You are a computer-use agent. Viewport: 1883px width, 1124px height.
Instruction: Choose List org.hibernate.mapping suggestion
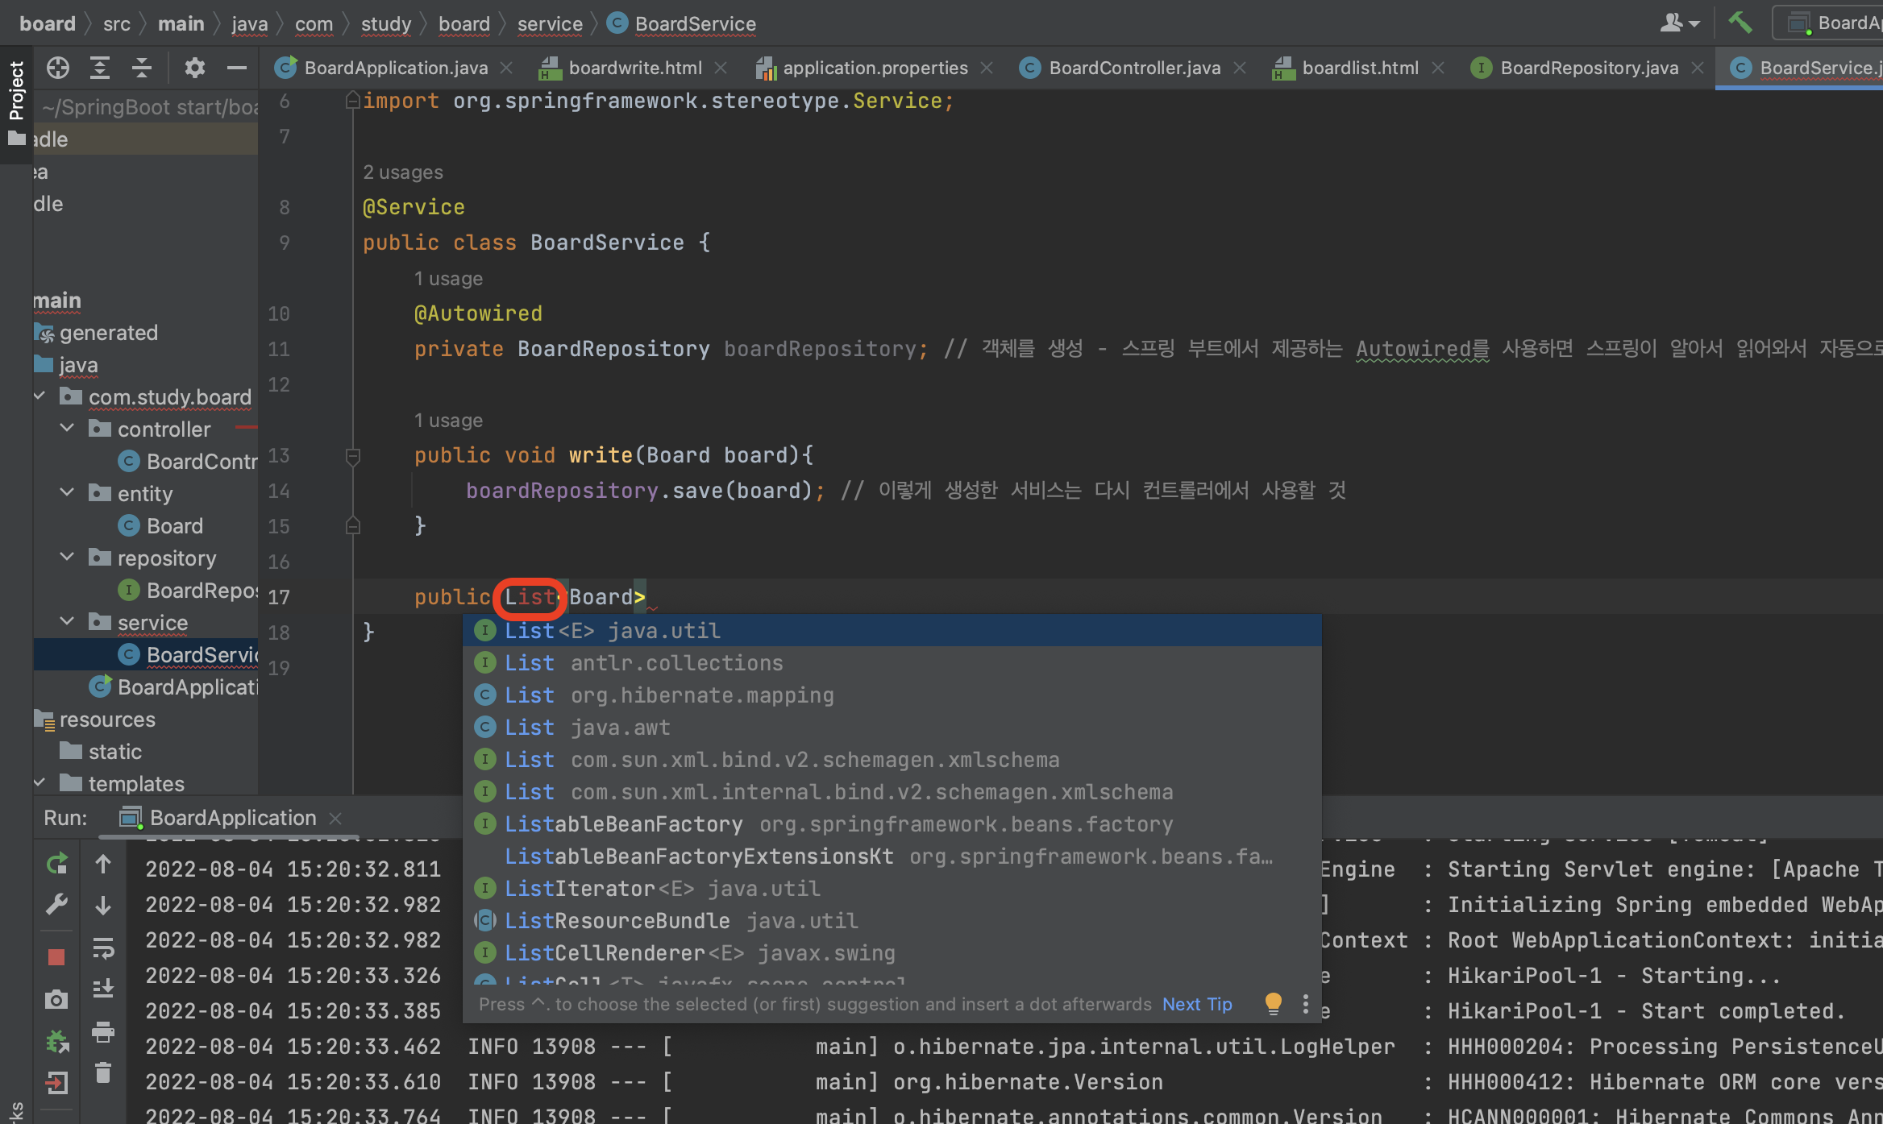[892, 695]
